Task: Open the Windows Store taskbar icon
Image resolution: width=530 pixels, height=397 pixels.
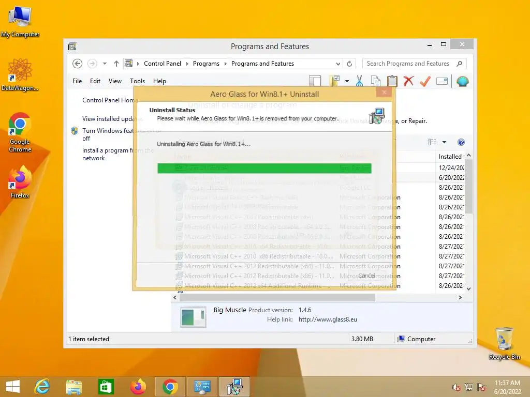Action: (106, 387)
